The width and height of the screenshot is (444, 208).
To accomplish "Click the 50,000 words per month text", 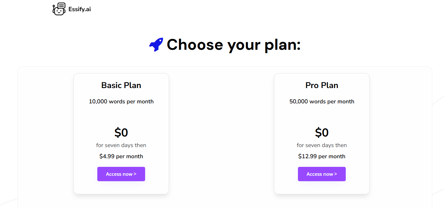I will [x=322, y=101].
